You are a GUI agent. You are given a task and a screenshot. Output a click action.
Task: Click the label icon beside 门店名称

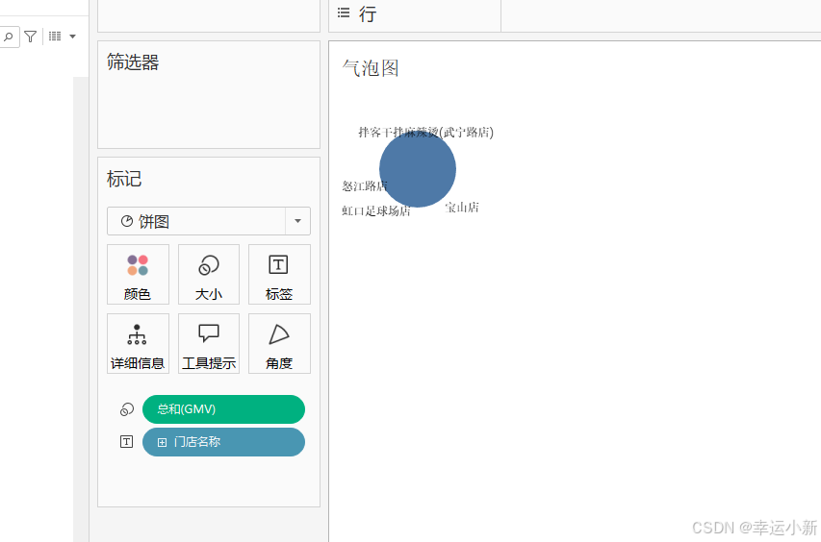click(127, 442)
